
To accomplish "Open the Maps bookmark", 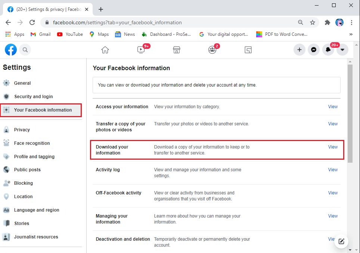I will (99, 34).
